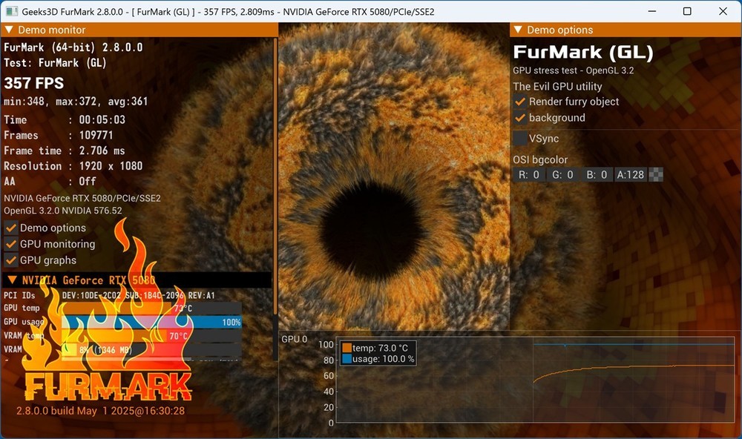Click the NVIDIA GeForce RTX 5080/PCIe/SSE2 monitor line
This screenshot has width=742, height=439.
82,198
